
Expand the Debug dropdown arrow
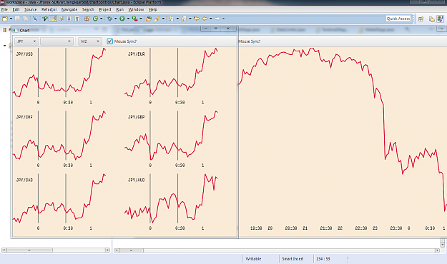pos(115,19)
